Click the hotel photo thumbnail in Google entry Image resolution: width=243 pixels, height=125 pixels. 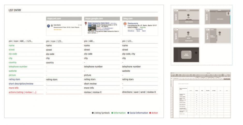(92, 28)
